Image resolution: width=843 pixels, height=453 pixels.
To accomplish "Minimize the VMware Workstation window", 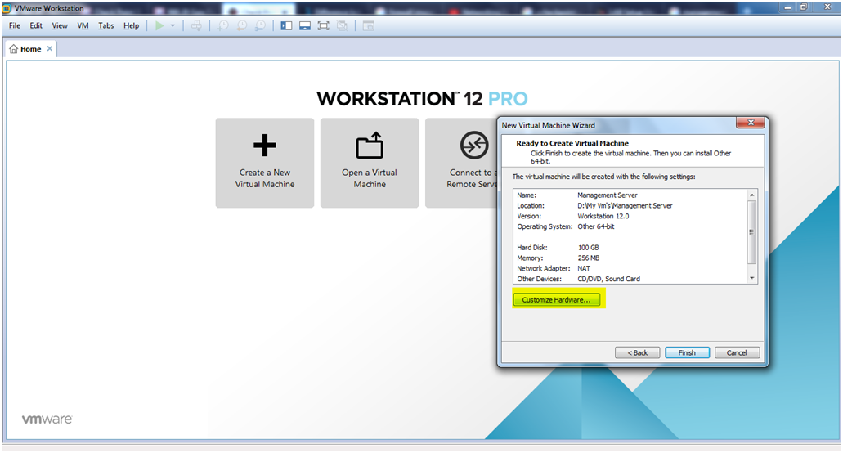I will 787,7.
